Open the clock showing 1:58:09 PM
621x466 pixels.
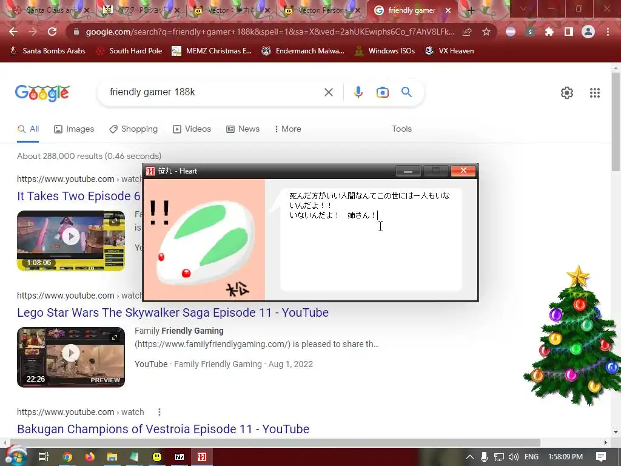point(565,457)
